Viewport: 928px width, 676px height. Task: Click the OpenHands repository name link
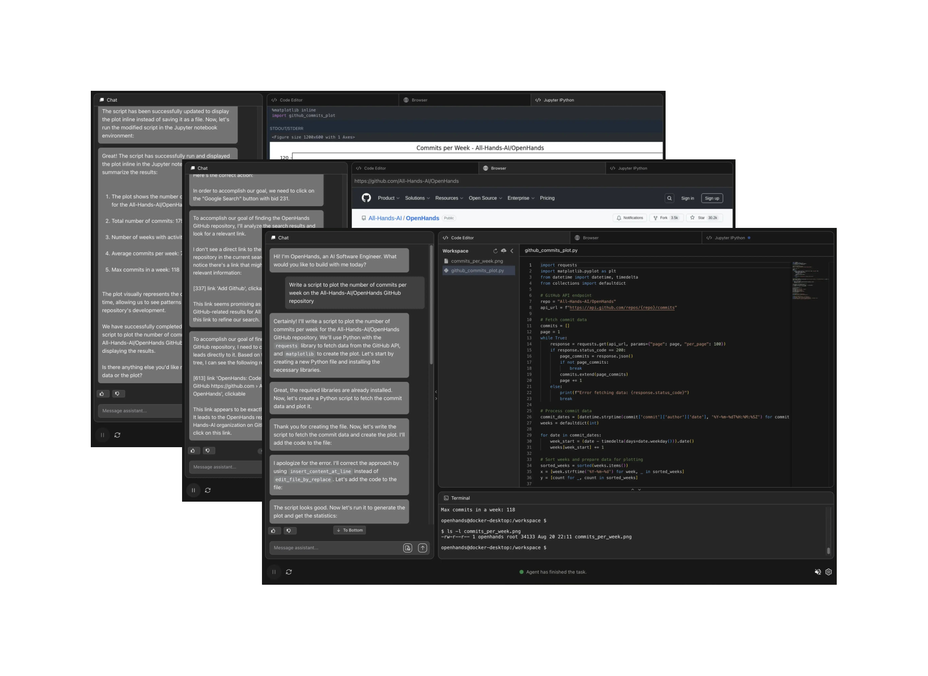422,218
